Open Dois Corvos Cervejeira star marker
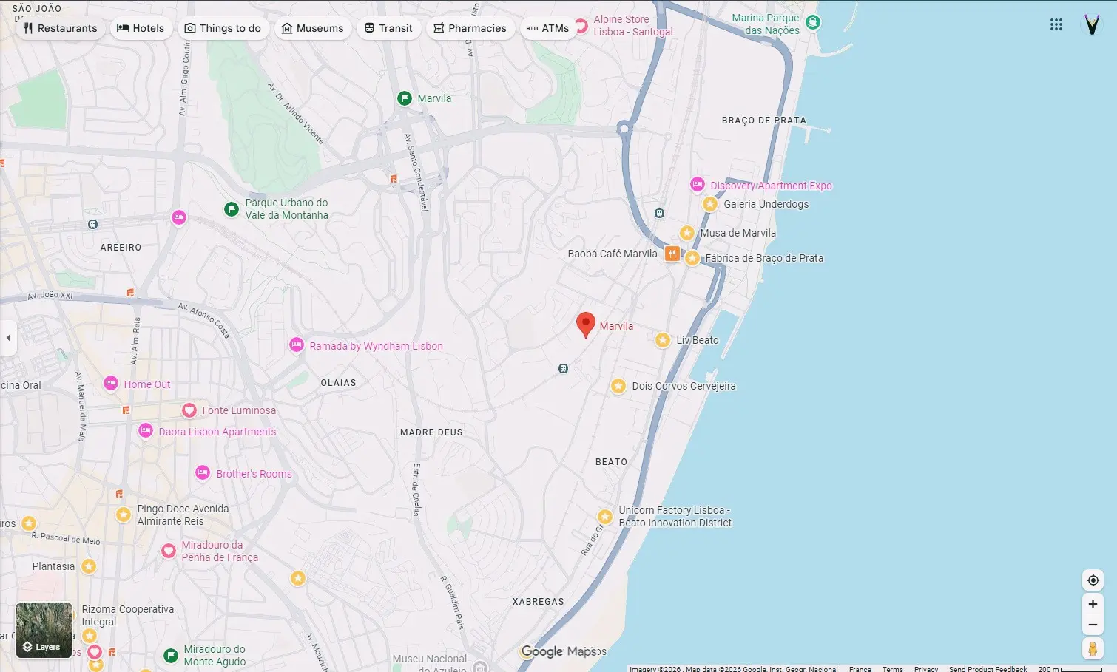The width and height of the screenshot is (1117, 672). 618,386
